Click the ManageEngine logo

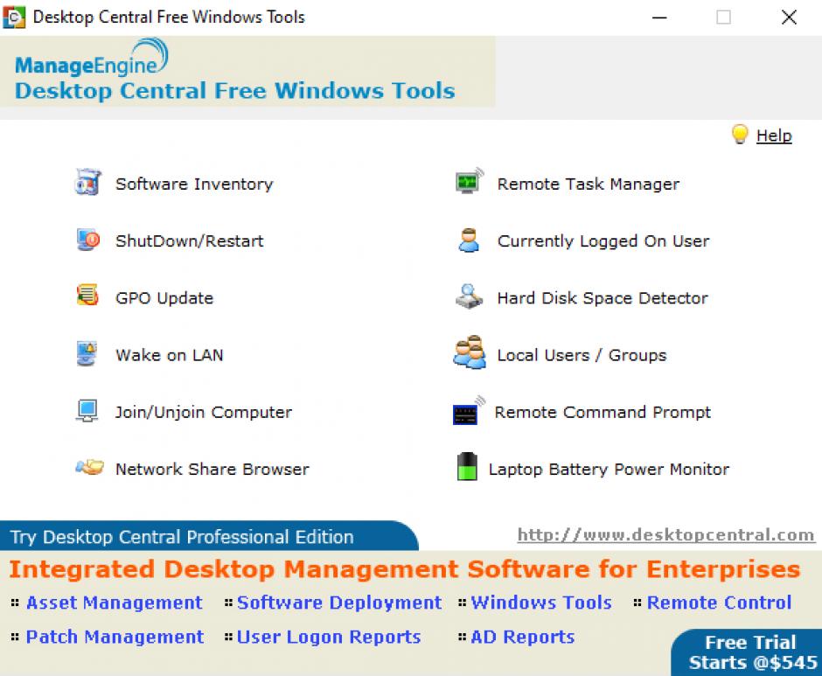point(92,57)
